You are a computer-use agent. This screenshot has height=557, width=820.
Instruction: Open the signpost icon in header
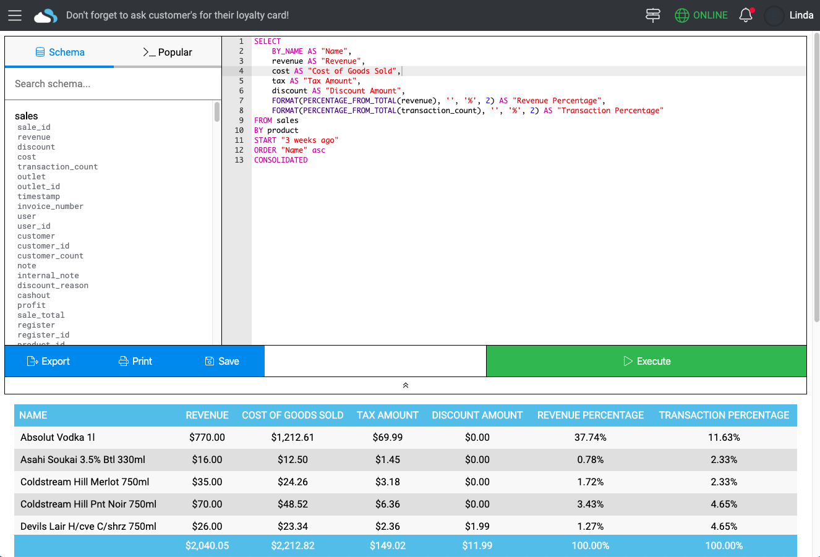point(653,15)
